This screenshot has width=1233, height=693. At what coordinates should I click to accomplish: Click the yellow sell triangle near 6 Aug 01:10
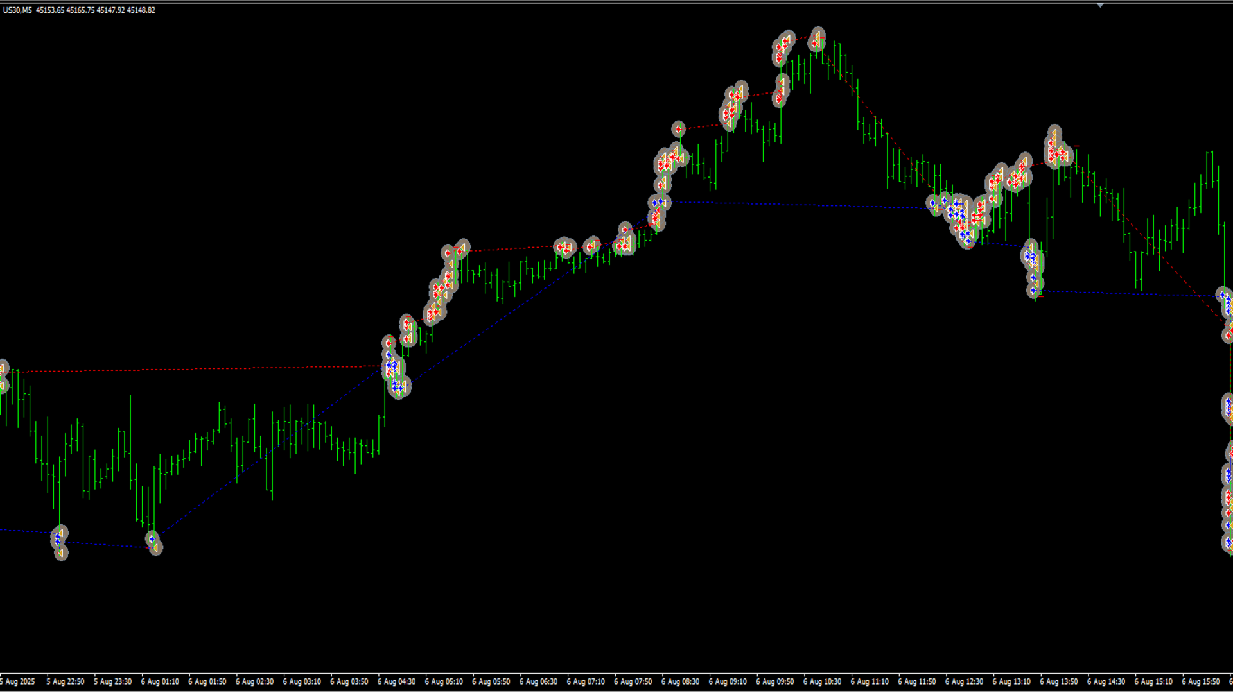tap(154, 547)
